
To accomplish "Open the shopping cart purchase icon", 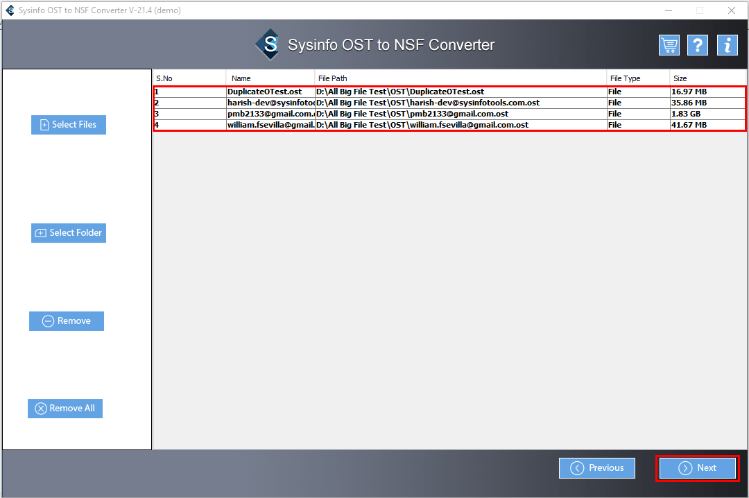I will click(669, 45).
